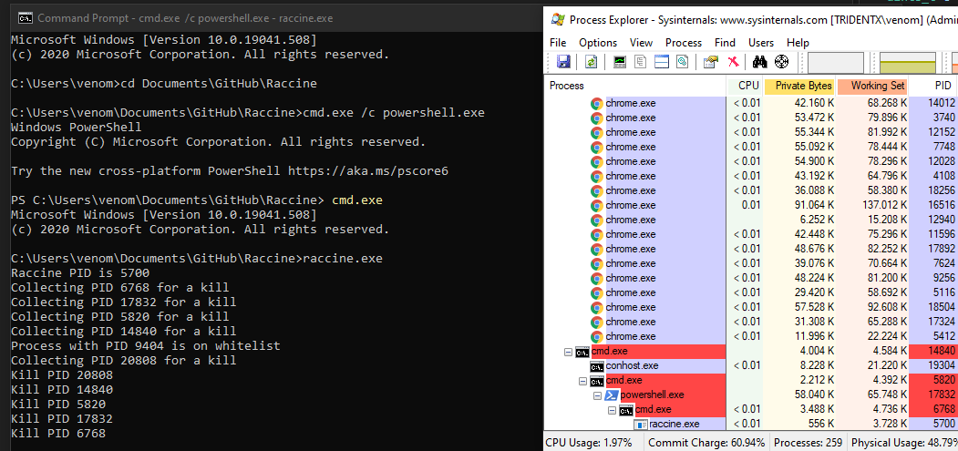This screenshot has width=958, height=451.
Task: Click the Save toolbar icon in Process Explorer
Action: click(x=563, y=62)
